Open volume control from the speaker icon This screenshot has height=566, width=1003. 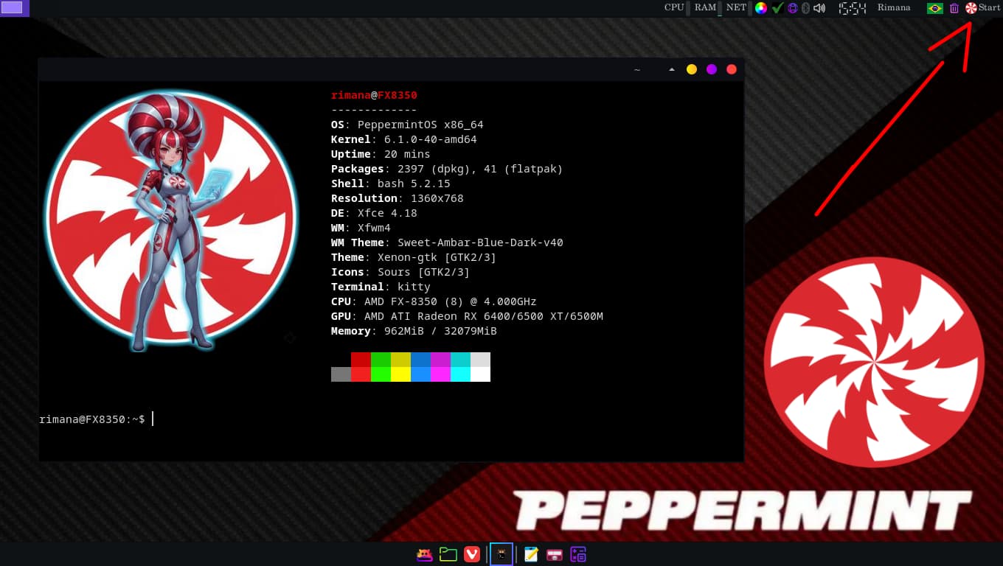pos(819,8)
